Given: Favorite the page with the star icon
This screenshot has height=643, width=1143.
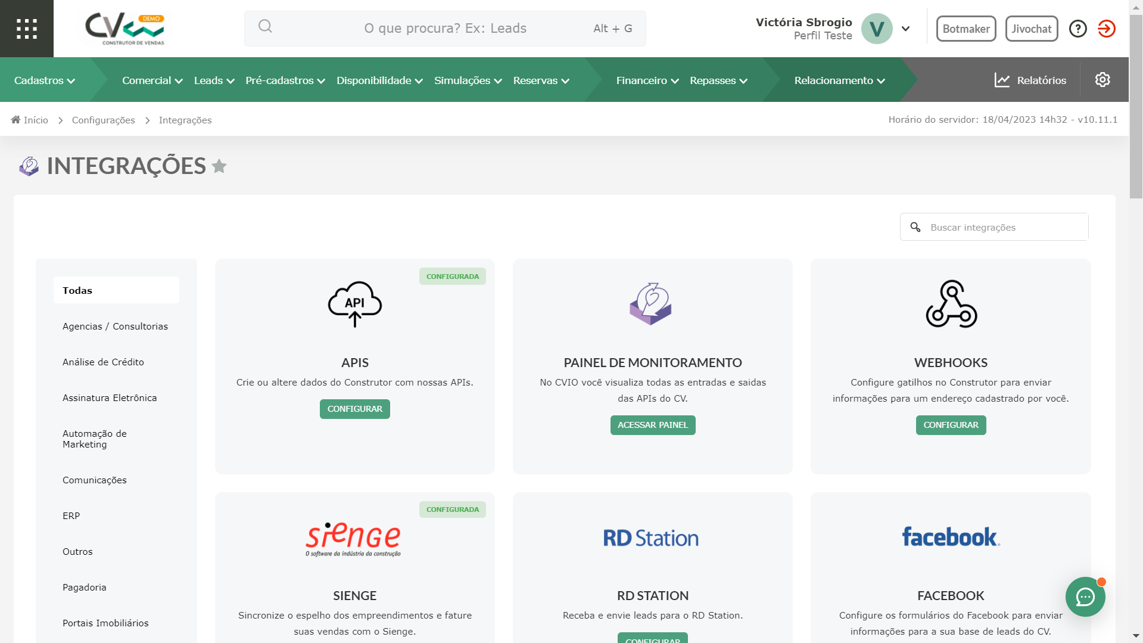Looking at the screenshot, I should 219,166.
